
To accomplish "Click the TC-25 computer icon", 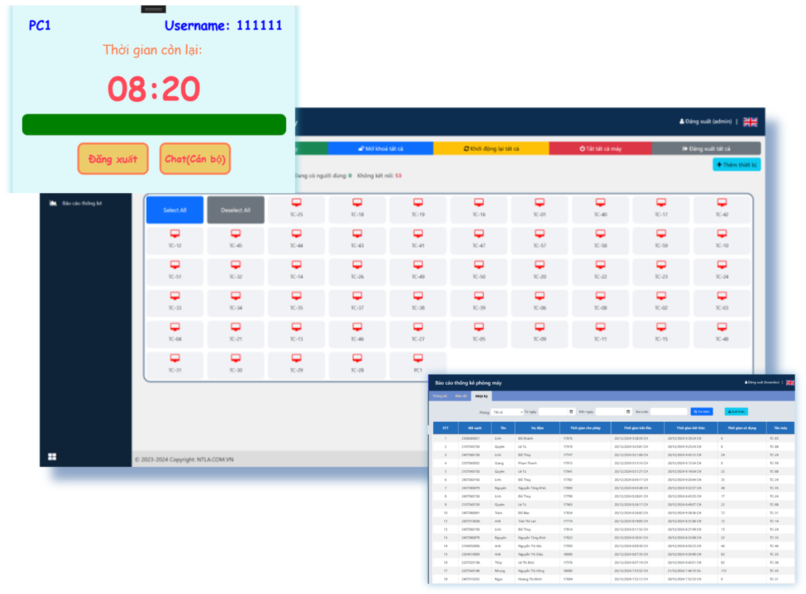I will tap(296, 203).
